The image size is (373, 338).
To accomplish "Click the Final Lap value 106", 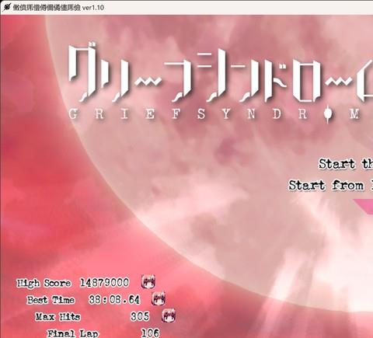I will (x=150, y=333).
